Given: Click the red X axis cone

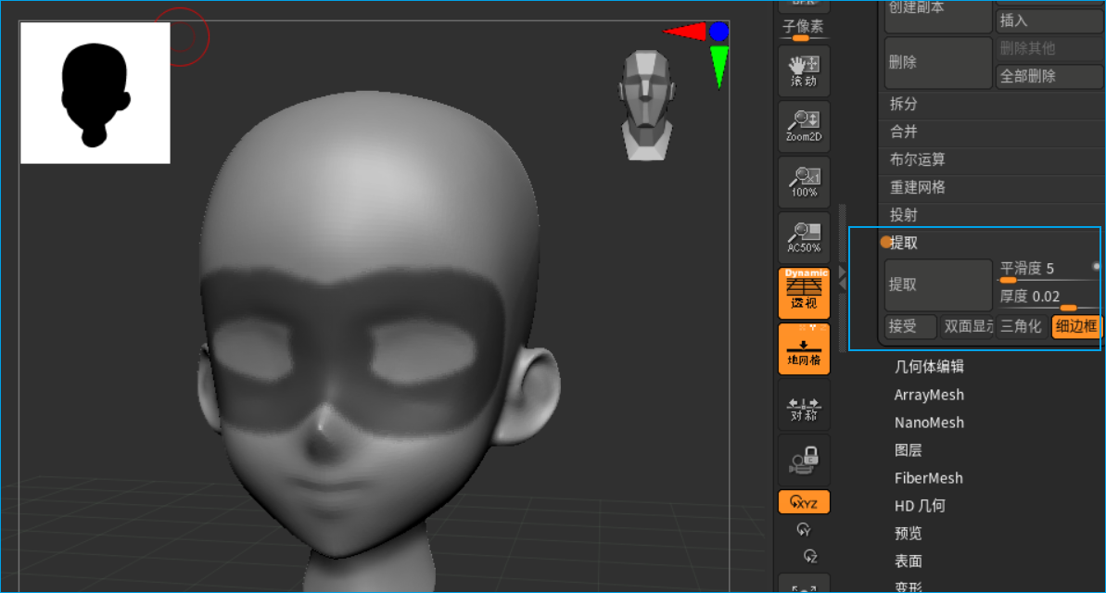Looking at the screenshot, I should tap(685, 31).
